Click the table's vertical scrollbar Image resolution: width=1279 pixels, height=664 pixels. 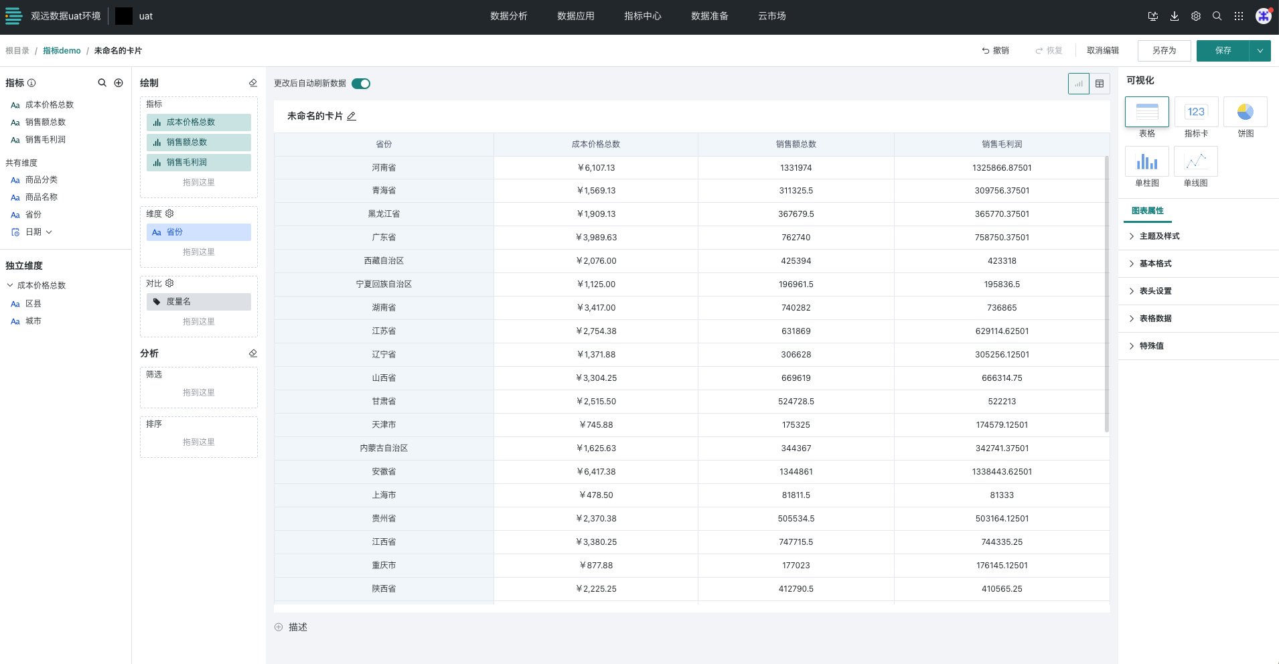pos(1106,295)
